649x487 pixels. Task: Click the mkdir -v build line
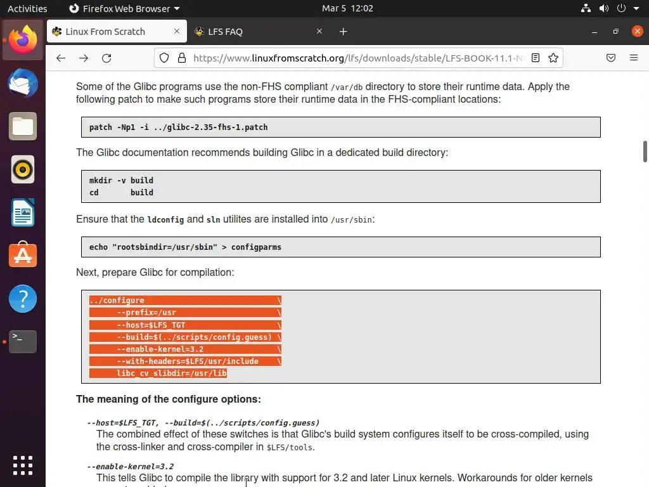coord(121,180)
